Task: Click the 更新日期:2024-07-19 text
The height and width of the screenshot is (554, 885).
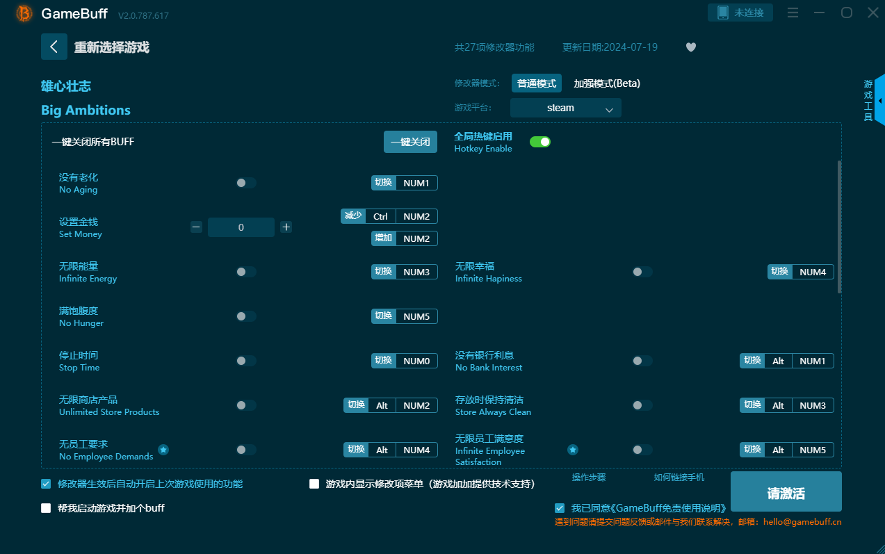Action: [610, 47]
